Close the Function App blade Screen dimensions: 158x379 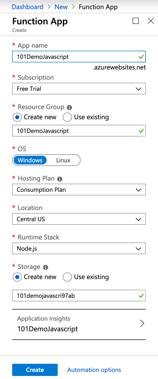click(151, 21)
